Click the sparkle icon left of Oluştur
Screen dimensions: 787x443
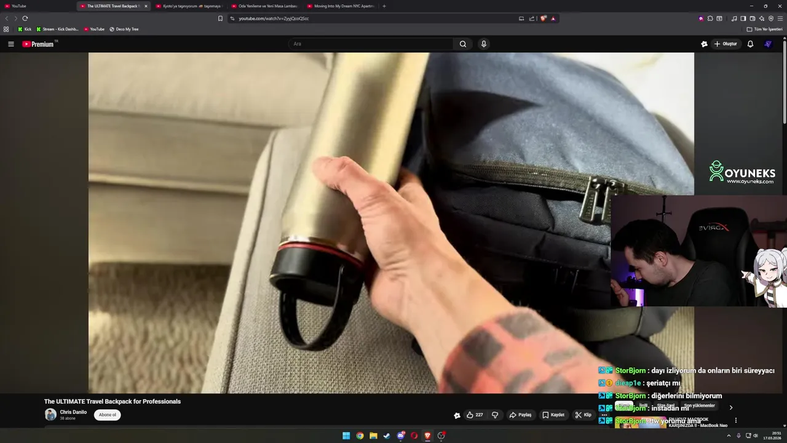pyautogui.click(x=704, y=44)
